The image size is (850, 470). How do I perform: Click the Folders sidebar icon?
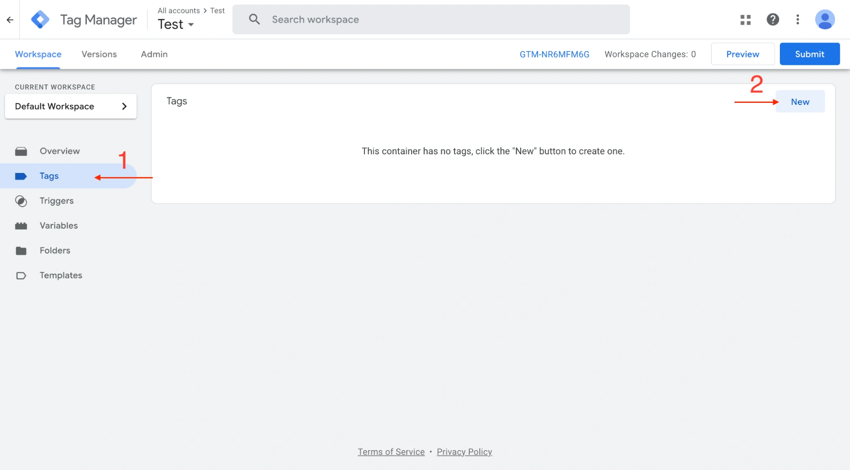[x=21, y=251]
